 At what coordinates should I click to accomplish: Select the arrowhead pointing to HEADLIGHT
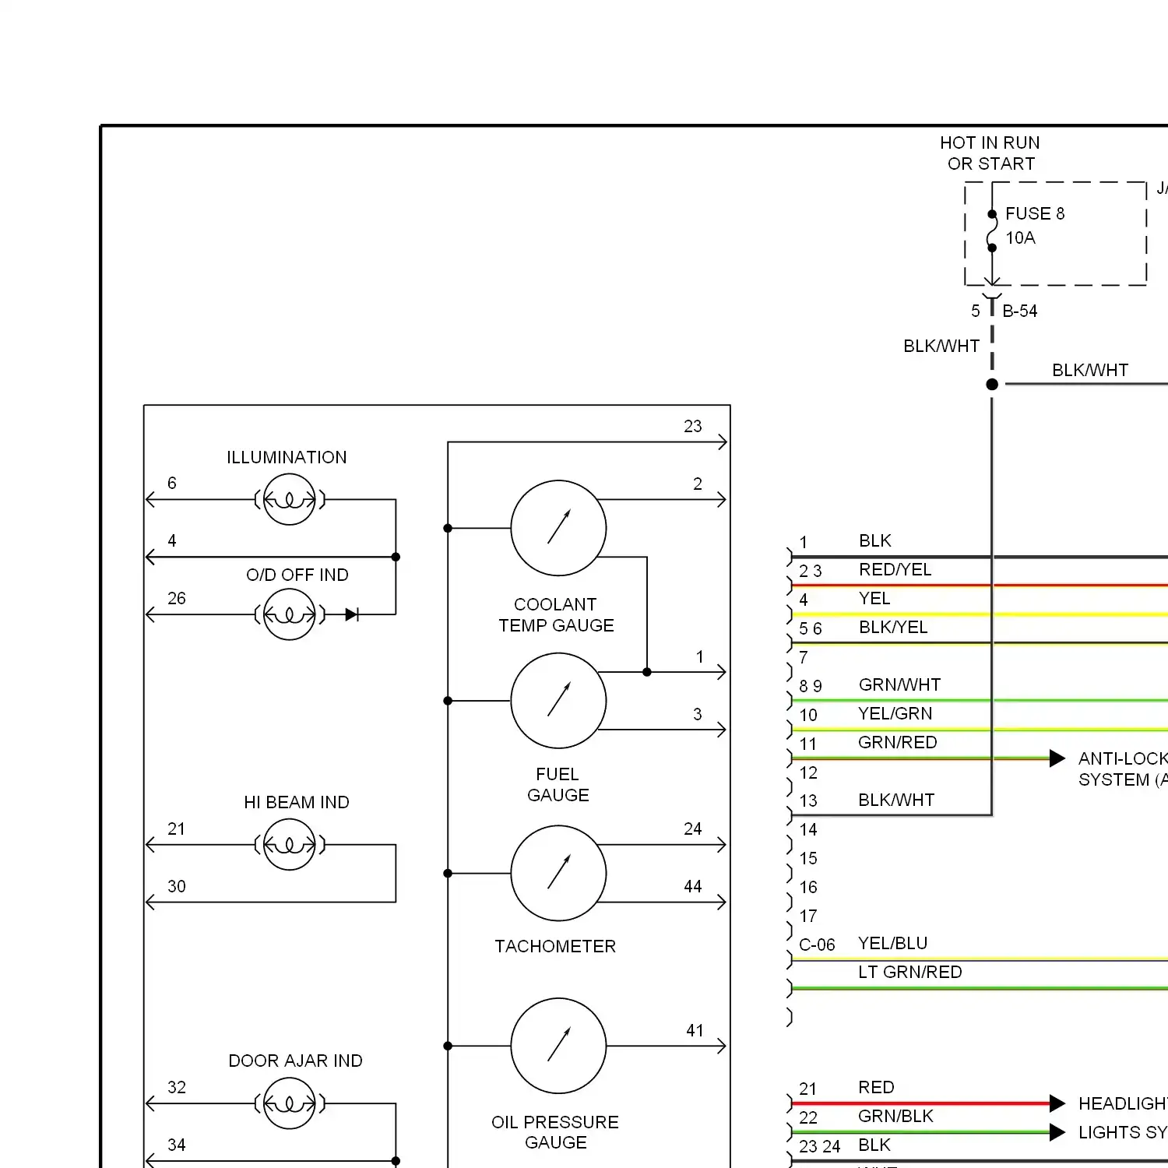coord(1057,1103)
